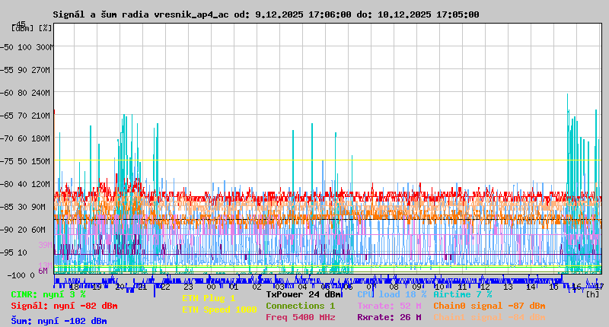
Task: Click the green Connections 1 legend entry
Action: click(x=300, y=306)
